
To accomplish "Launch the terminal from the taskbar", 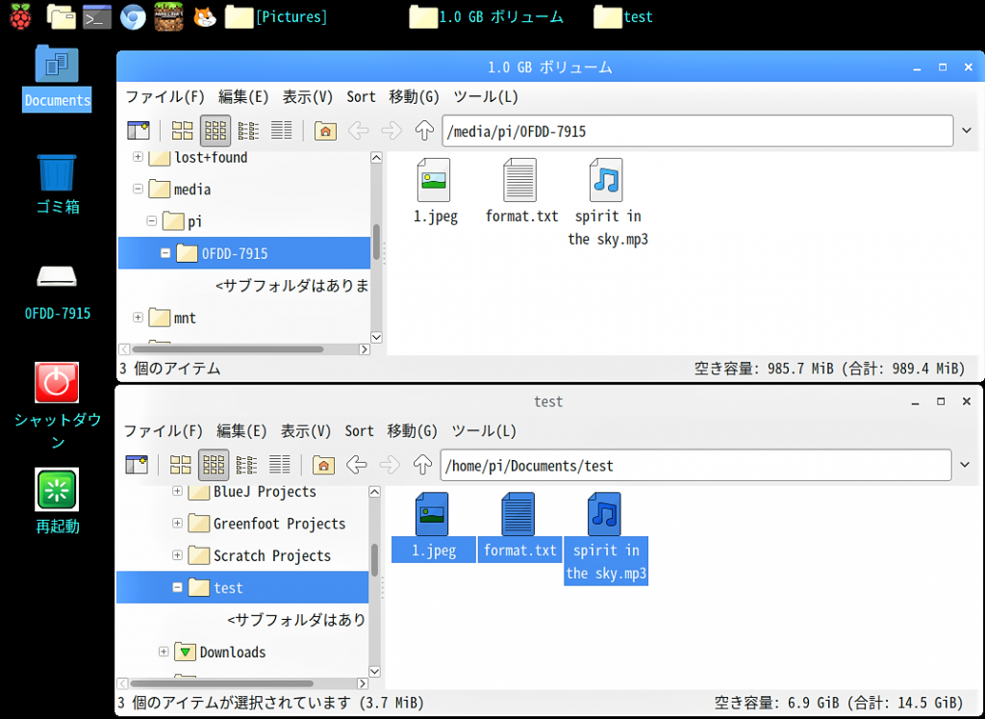I will tap(97, 16).
